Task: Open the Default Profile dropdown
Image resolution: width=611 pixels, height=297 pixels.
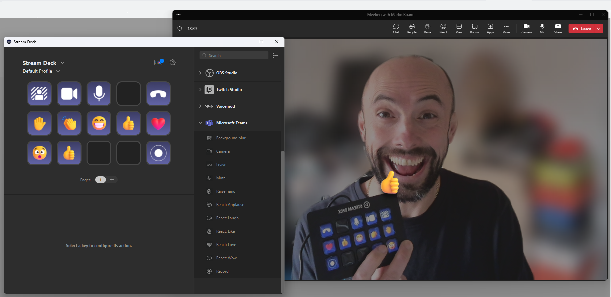Action: click(41, 71)
